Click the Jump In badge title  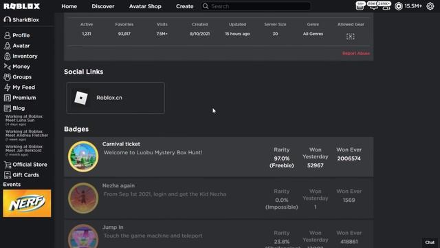pos(113,227)
